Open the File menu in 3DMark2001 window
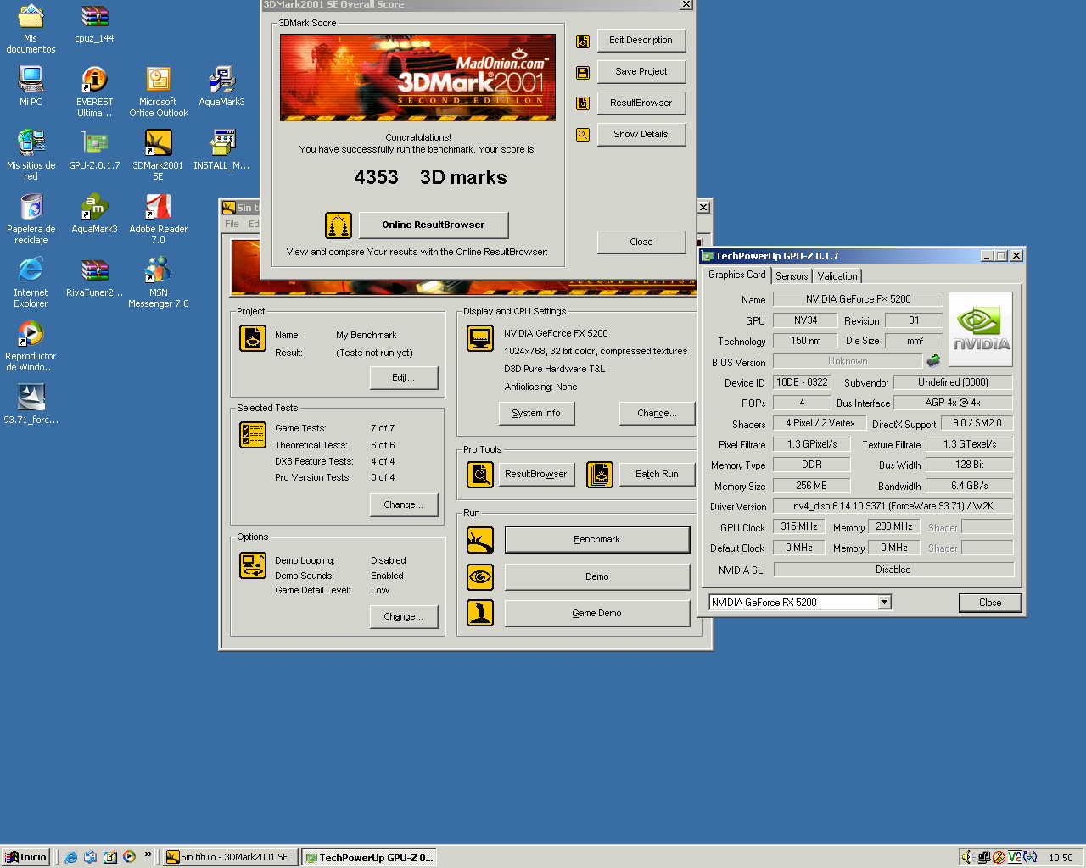Viewport: 1086px width, 868px height. (x=232, y=224)
